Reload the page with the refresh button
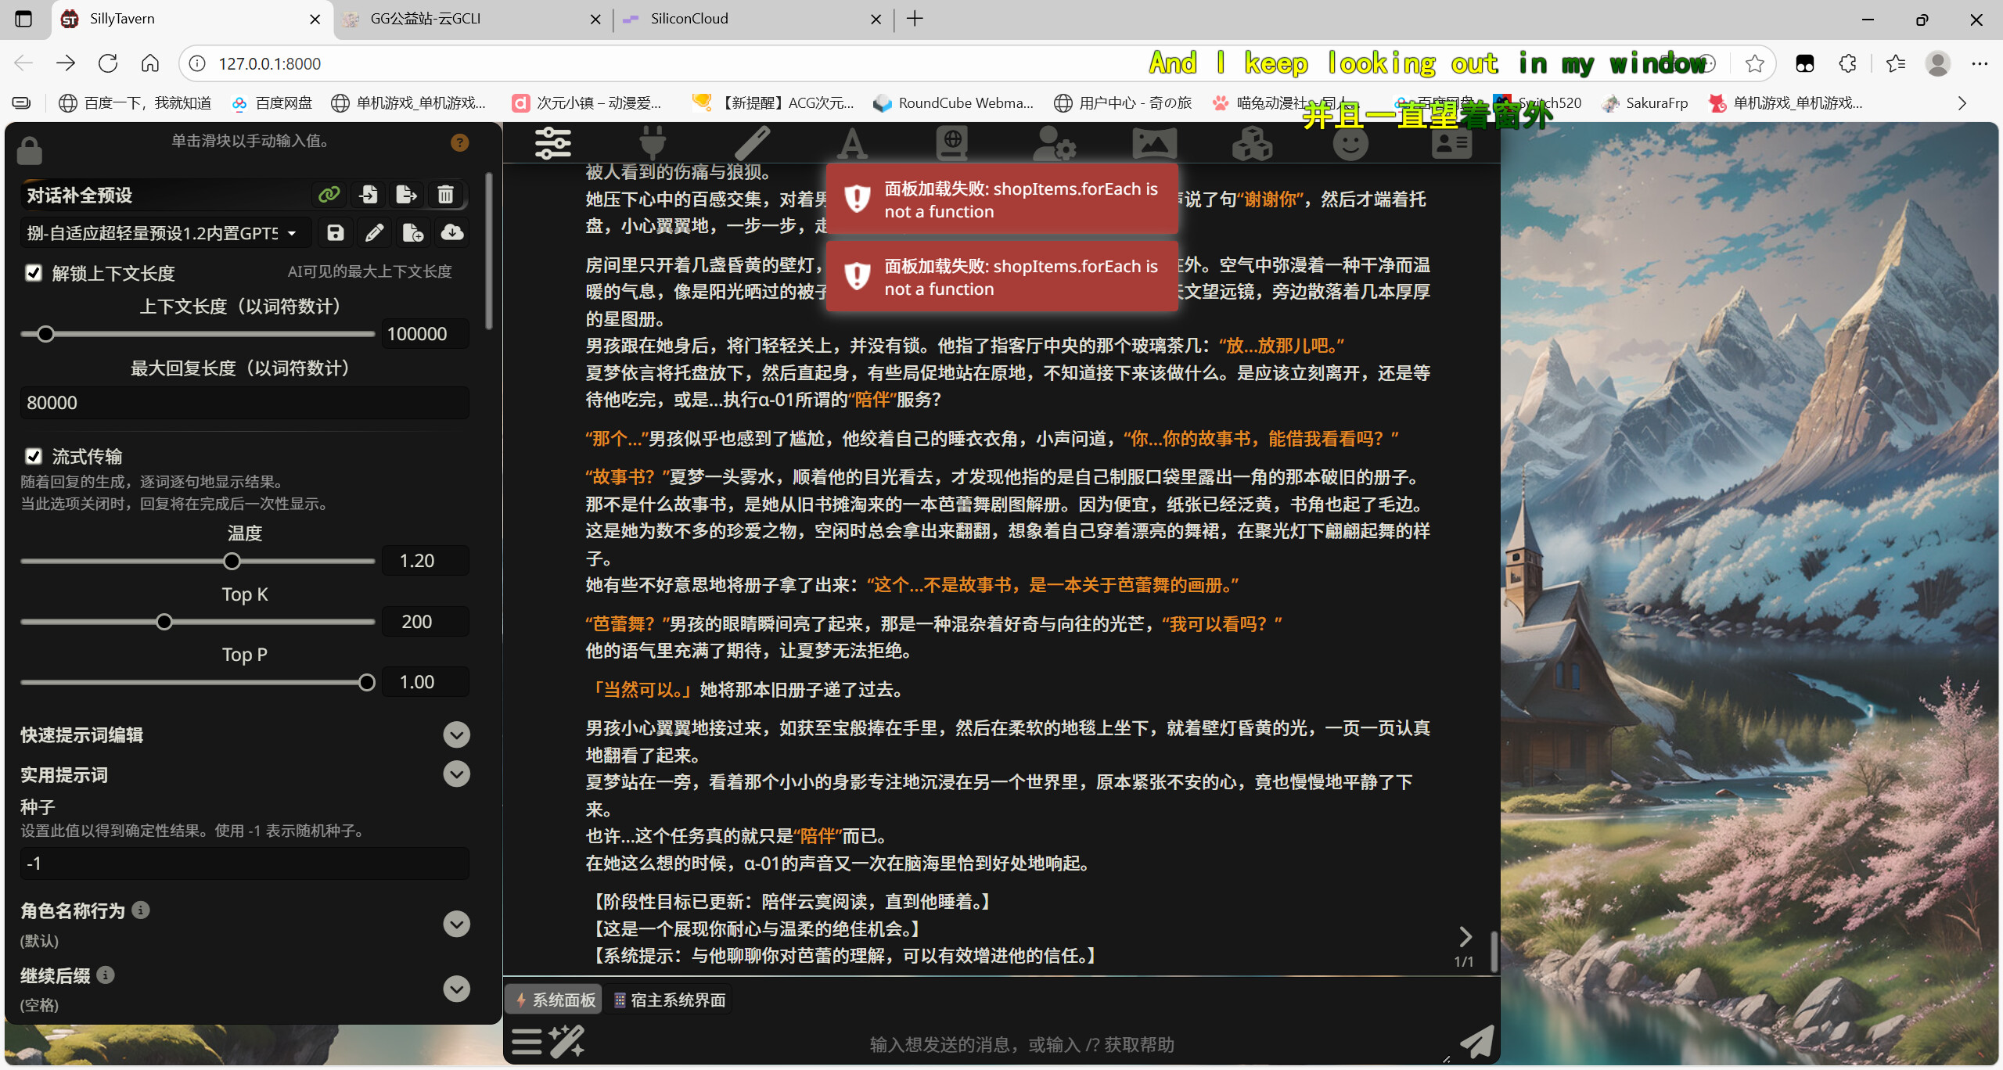Screen dimensions: 2003x1070 coord(108,63)
